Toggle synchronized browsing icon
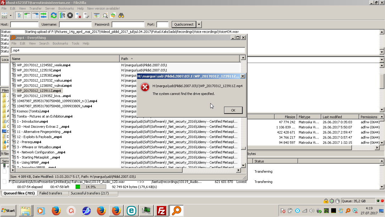385x217 pixels. [113, 15]
